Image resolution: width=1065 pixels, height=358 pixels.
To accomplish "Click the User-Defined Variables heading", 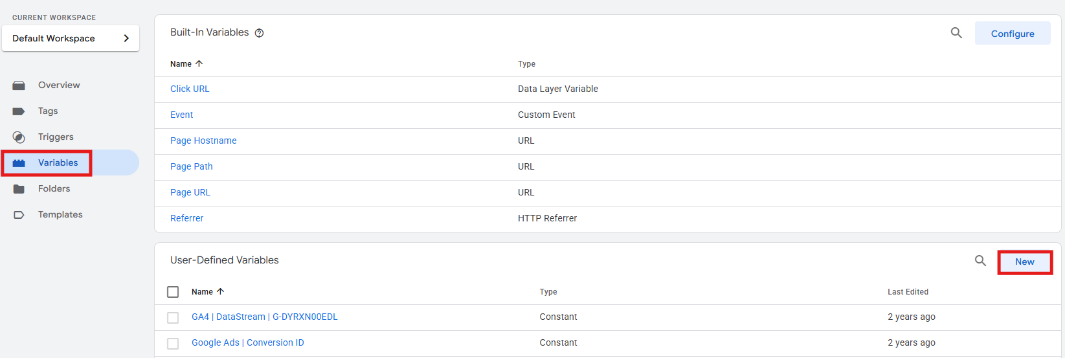I will click(x=224, y=260).
